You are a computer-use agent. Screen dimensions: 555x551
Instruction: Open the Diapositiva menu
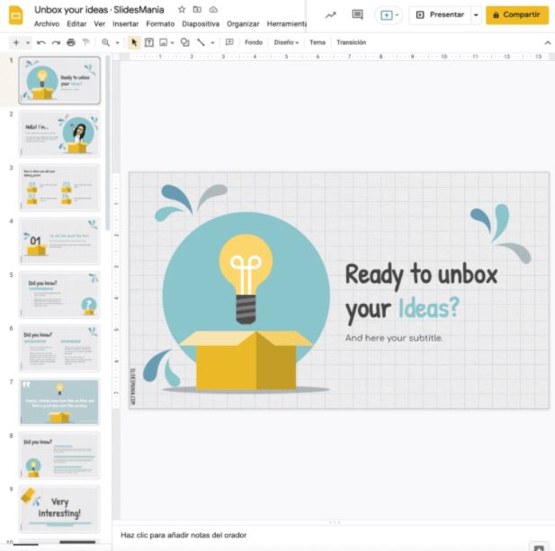point(201,24)
